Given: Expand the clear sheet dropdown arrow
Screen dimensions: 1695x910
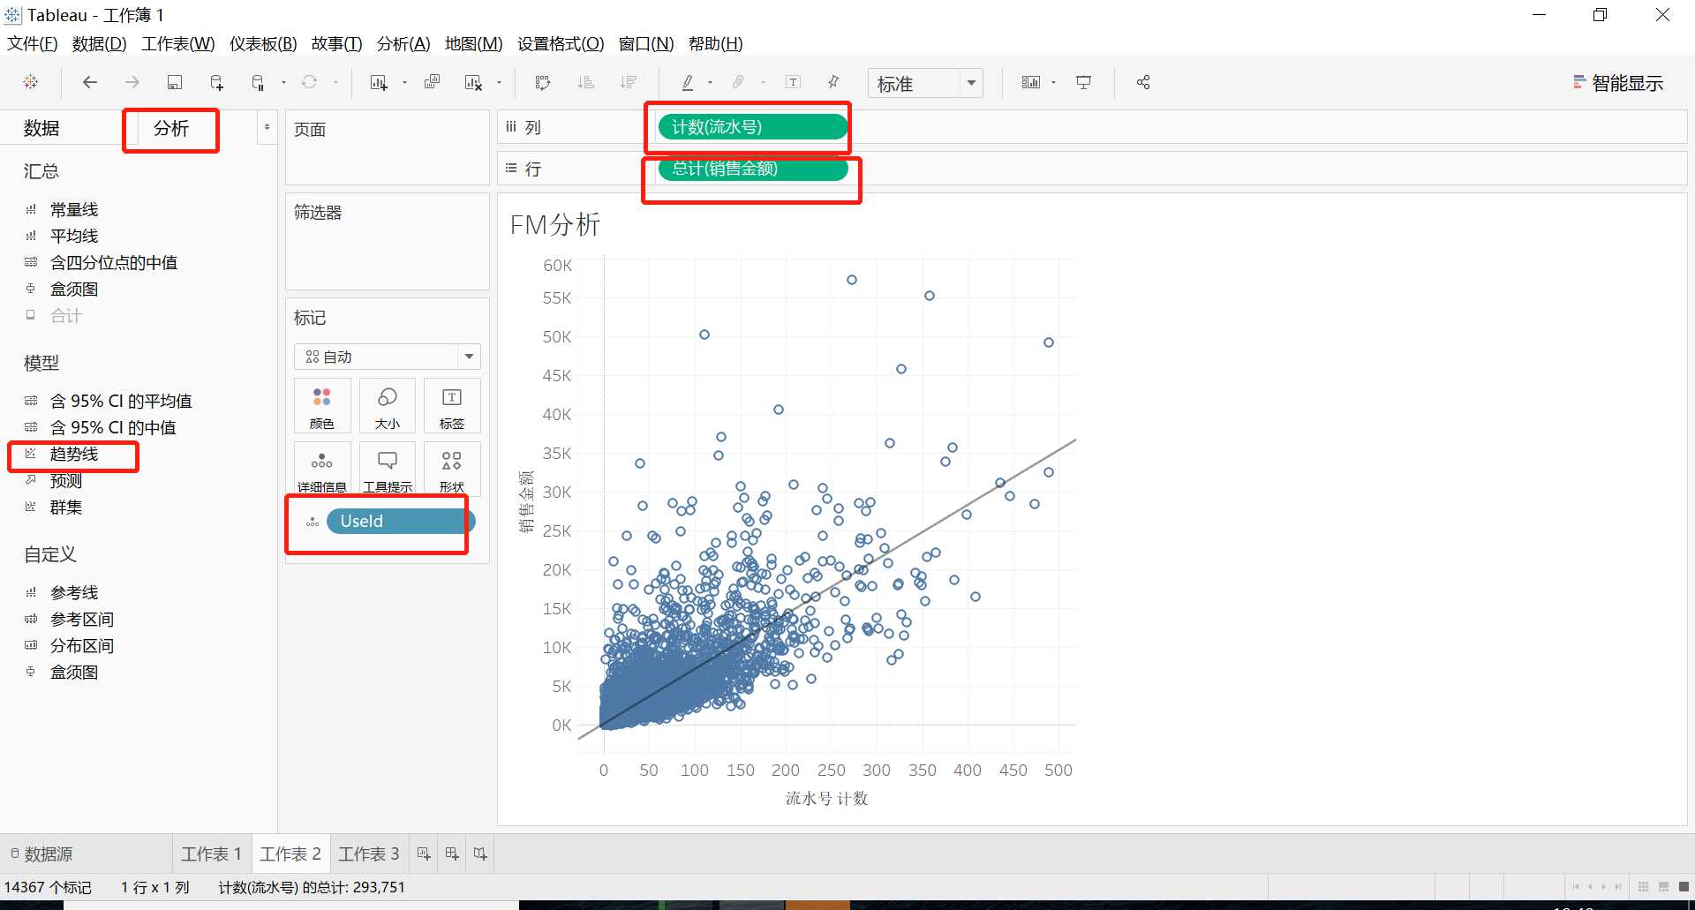Looking at the screenshot, I should 499,82.
